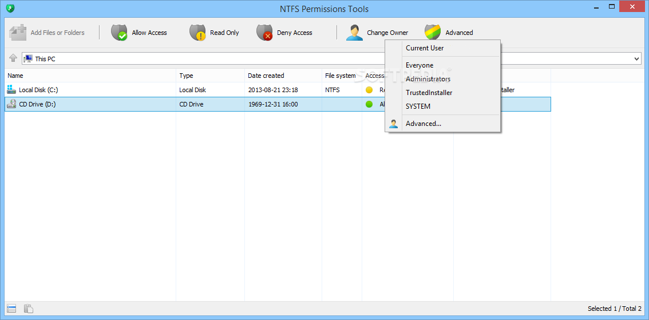Click the CD Drive (D:) disc icon
Screen dimensions: 649x320
click(x=11, y=104)
